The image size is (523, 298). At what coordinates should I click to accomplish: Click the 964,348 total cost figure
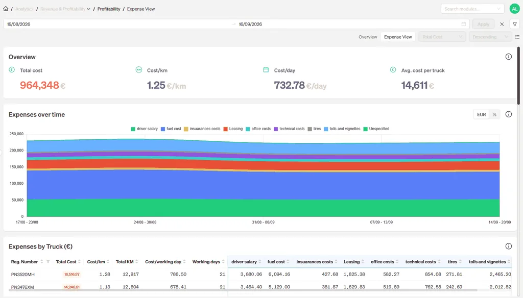(x=39, y=85)
